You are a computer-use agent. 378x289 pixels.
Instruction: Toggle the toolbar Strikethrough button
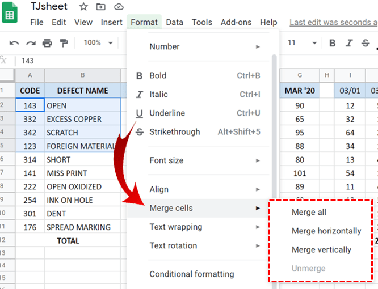click(366, 43)
